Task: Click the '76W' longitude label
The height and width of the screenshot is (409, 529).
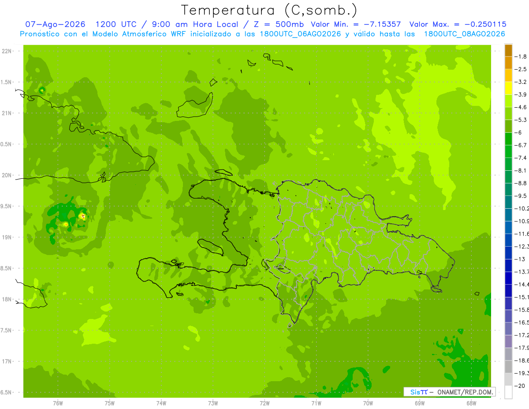Action: [58, 403]
